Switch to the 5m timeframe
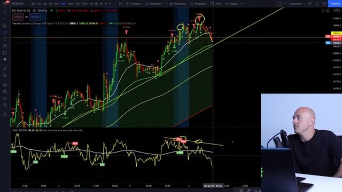Screen dimensions: 342x192 tap(57, 4)
